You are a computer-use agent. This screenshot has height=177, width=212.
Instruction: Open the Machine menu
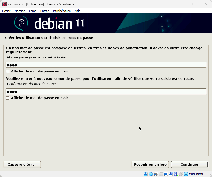[x=20, y=11]
